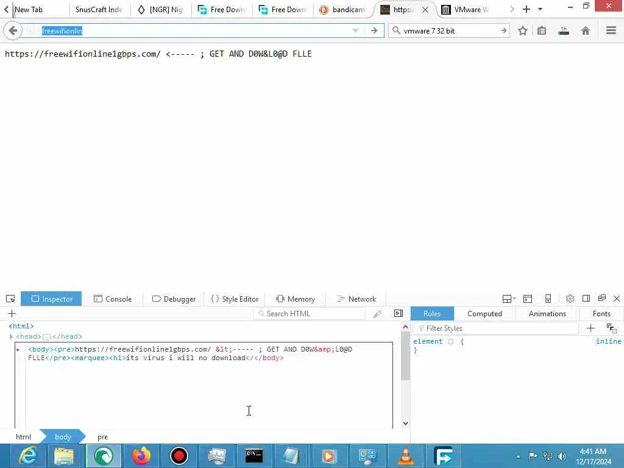Switch to VMware W tab
Screen dimensions: 624x468
pos(466,10)
